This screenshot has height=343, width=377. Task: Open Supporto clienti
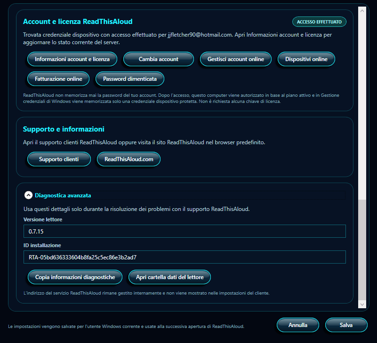click(x=59, y=159)
